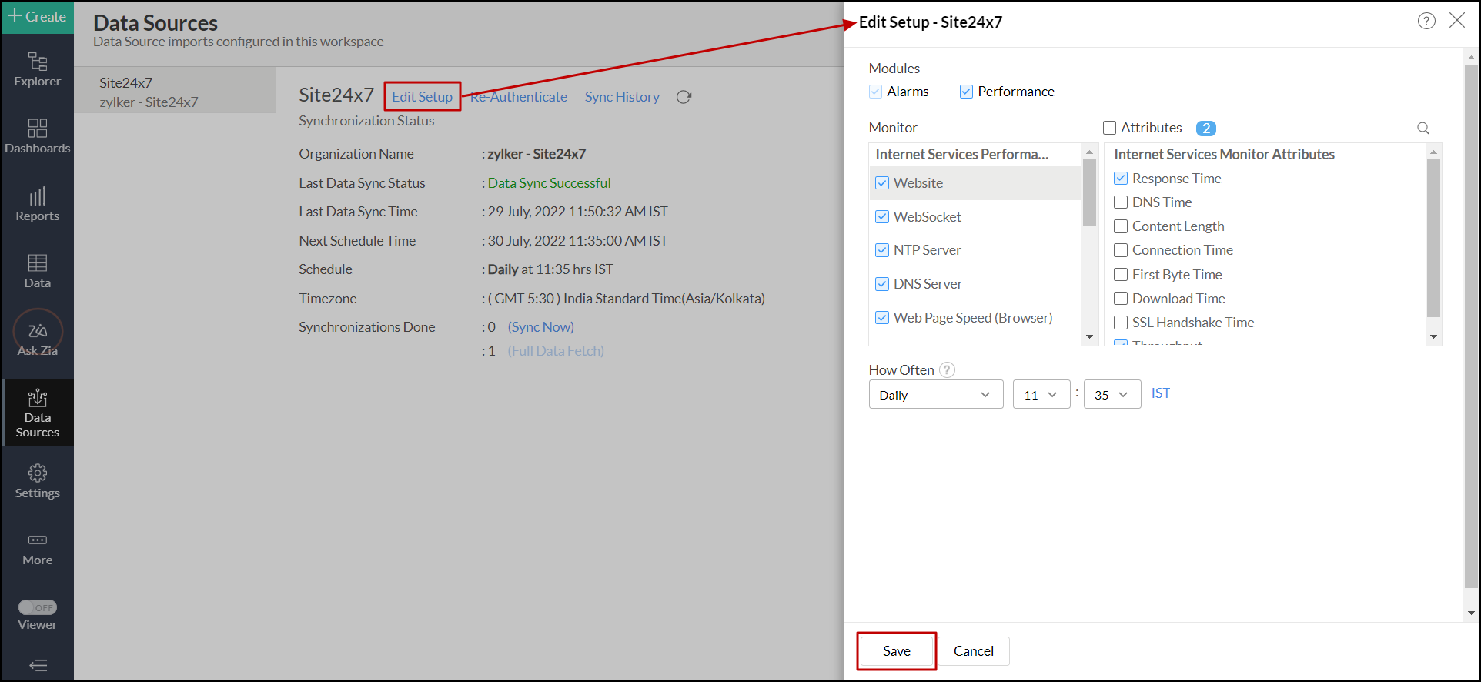This screenshot has height=682, width=1481.
Task: Search attributes with the magnifier icon
Action: (x=1423, y=129)
